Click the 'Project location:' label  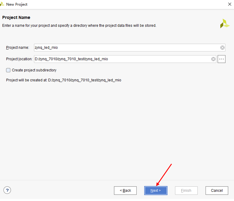pyautogui.click(x=19, y=59)
